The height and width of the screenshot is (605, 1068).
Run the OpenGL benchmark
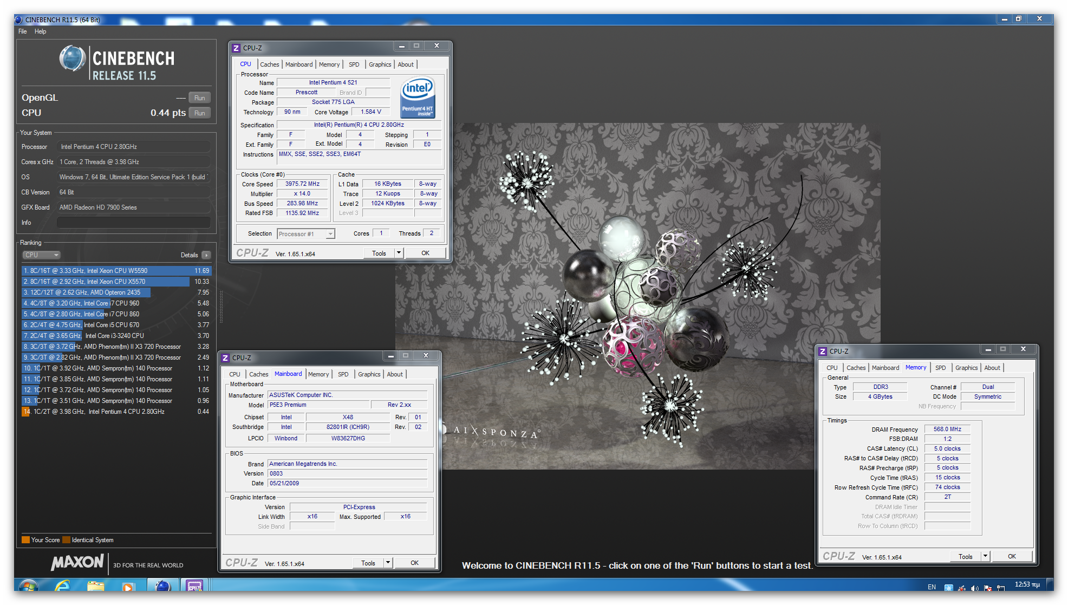click(200, 98)
